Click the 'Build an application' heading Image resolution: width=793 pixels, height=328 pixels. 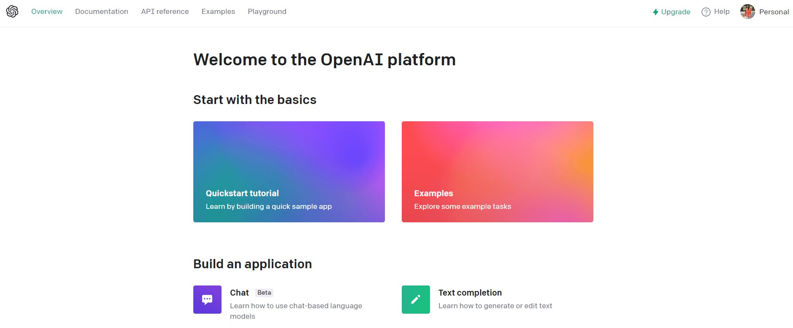253,264
